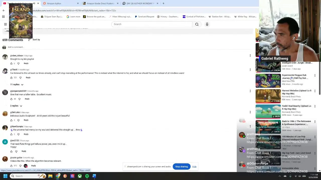This screenshot has height=180, width=321.
Task: Open the YouTube hamburger guide menu
Action: 5,24
